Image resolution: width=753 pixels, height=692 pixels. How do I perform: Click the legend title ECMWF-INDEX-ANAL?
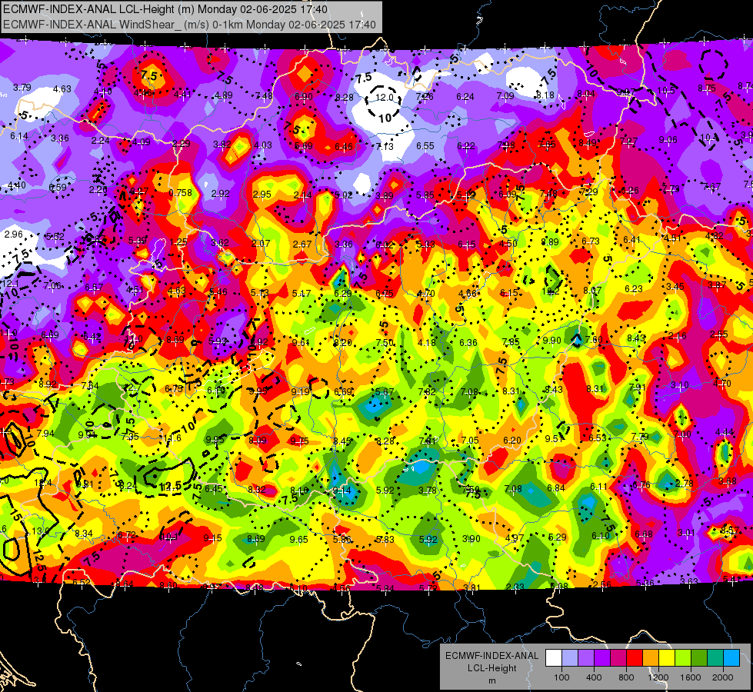(491, 656)
